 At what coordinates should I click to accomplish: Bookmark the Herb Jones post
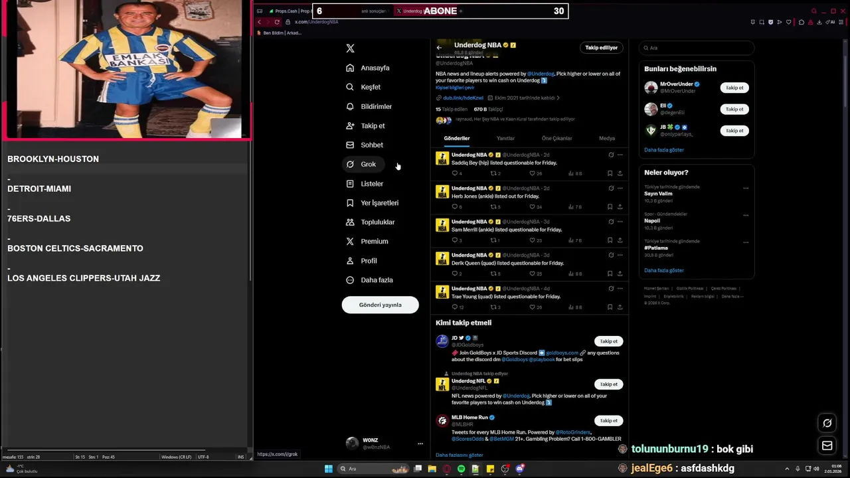[610, 206]
